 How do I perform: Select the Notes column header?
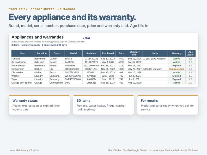coord(155,53)
